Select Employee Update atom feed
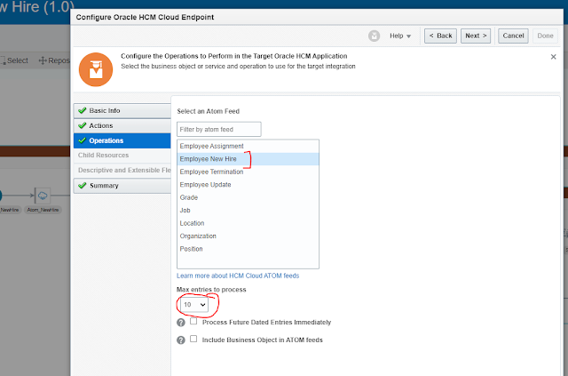568x376 pixels. tap(248, 185)
